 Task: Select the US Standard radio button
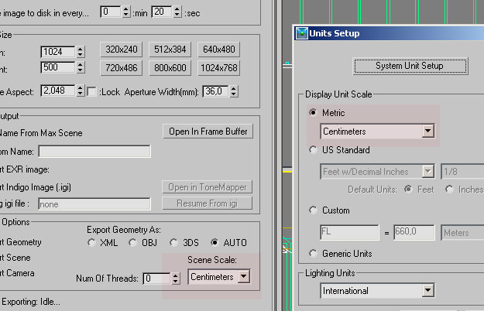pos(314,150)
